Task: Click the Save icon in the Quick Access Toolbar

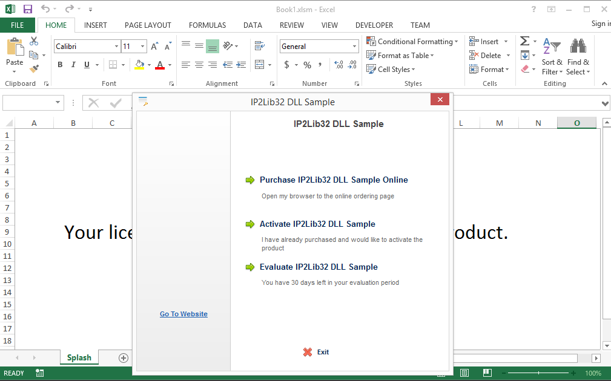Action: (28, 9)
